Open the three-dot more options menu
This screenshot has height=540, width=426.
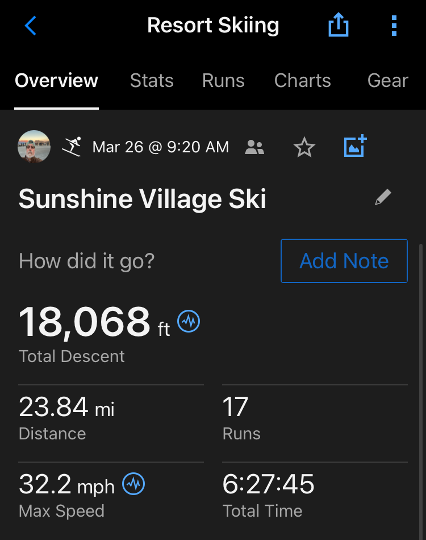(394, 26)
